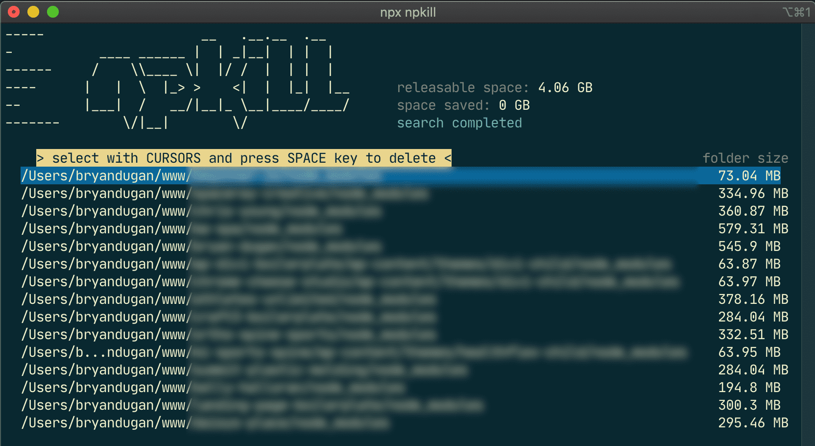Click the ⌥⌘1 shortcut indicator in title bar
This screenshot has height=446, width=815.
click(x=796, y=12)
